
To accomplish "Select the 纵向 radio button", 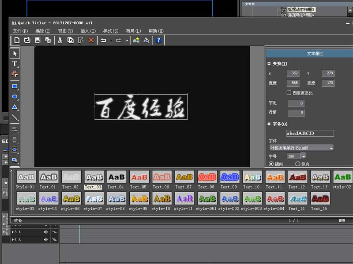I will (x=298, y=164).
